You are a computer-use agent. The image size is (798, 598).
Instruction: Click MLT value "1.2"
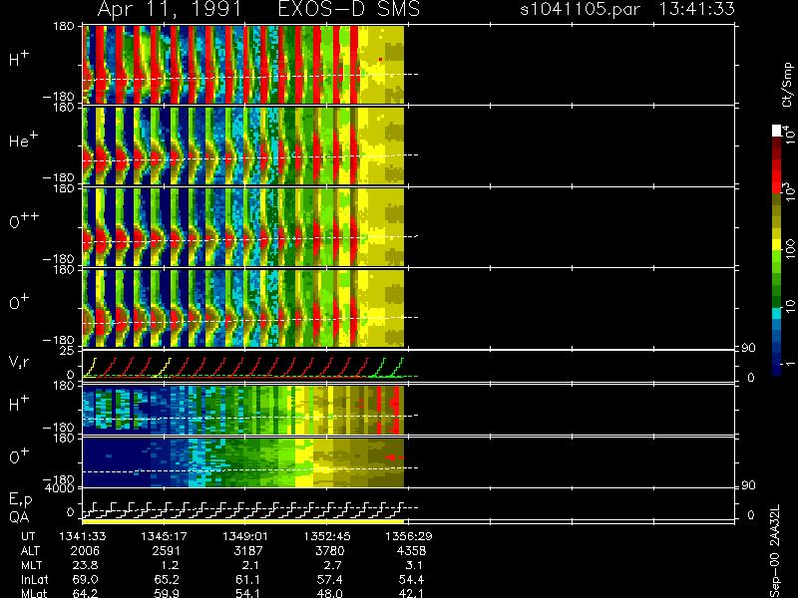170,565
